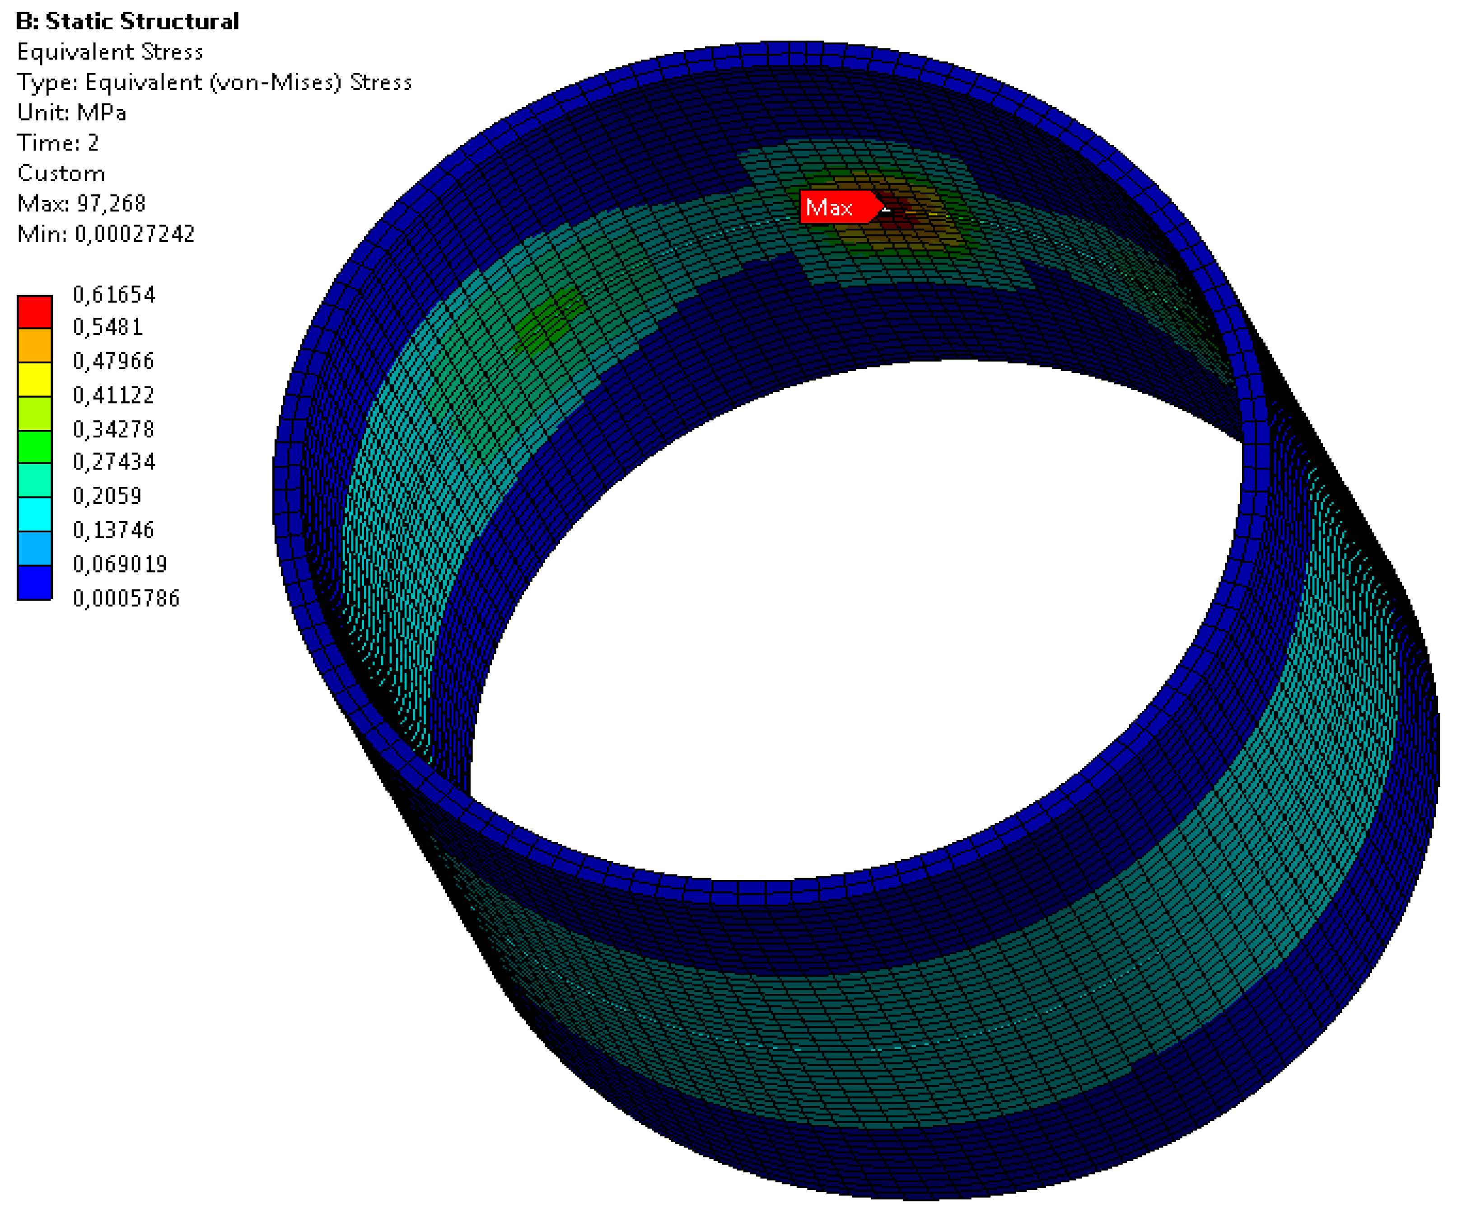The height and width of the screenshot is (1213, 1457).
Task: Select the 'B: Static Structural' title text
Action: pyautogui.click(x=127, y=22)
